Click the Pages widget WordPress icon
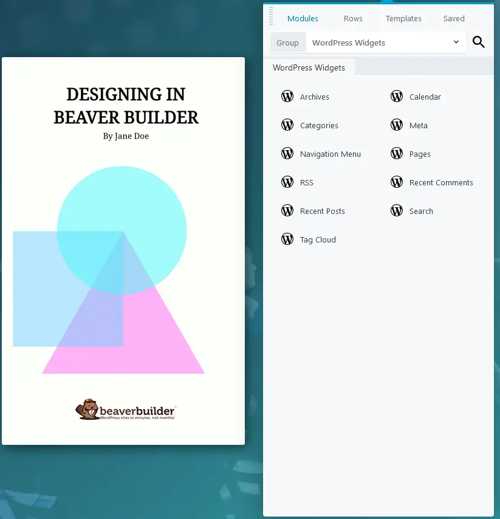This screenshot has height=519, width=500. [x=397, y=154]
